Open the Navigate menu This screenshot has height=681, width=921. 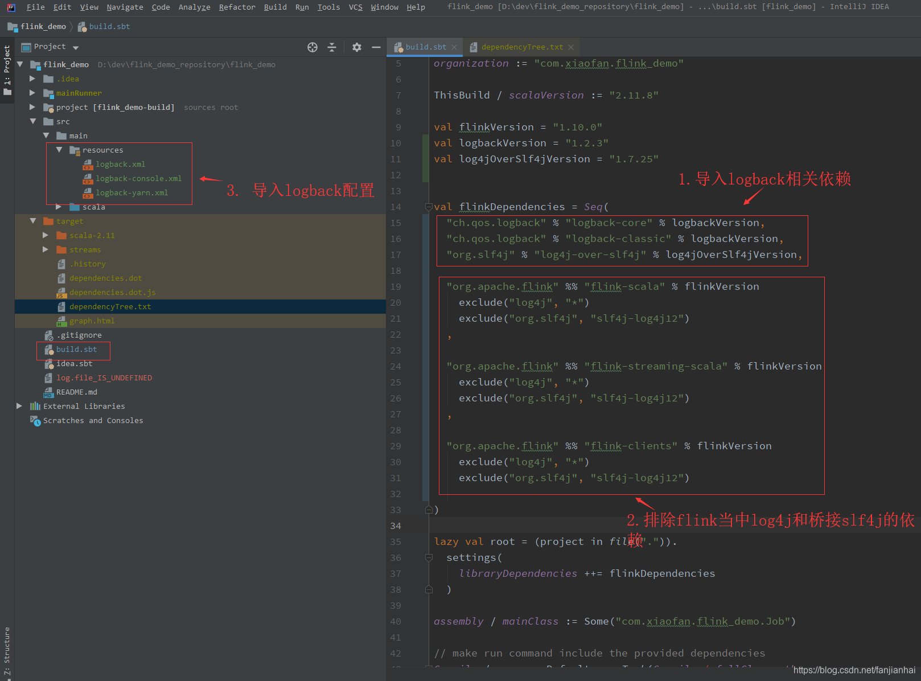[125, 7]
